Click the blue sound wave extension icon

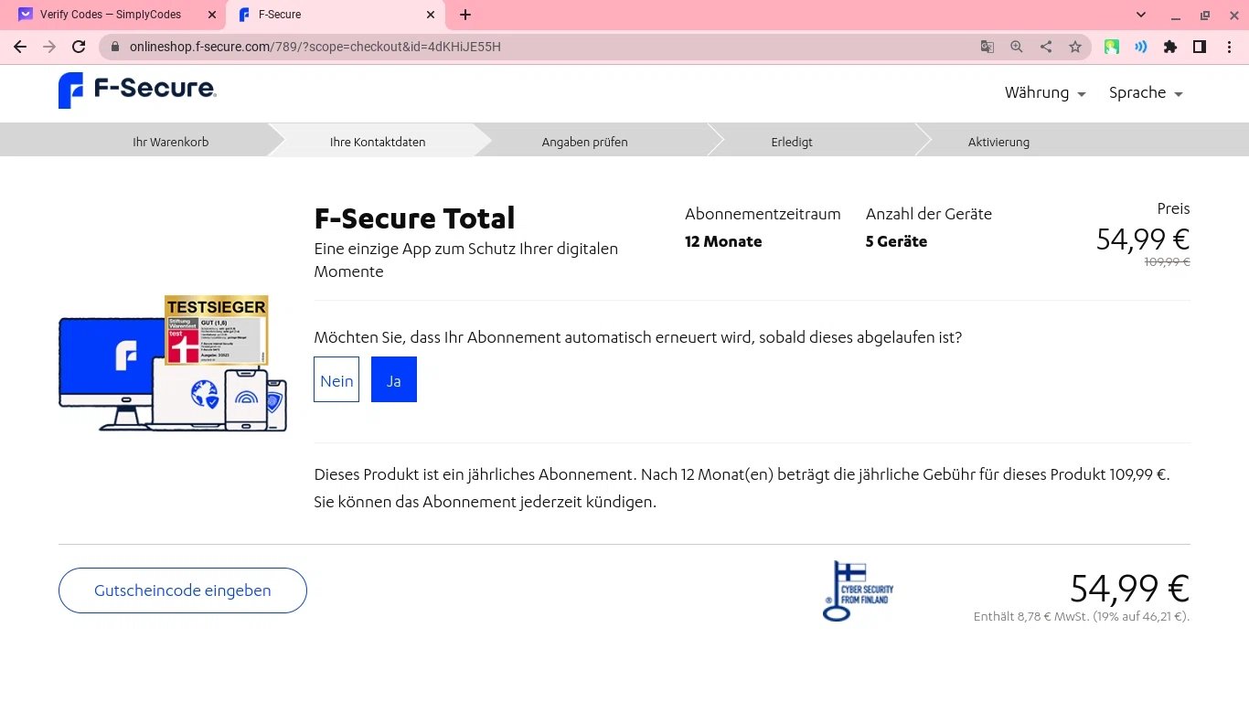[1141, 47]
